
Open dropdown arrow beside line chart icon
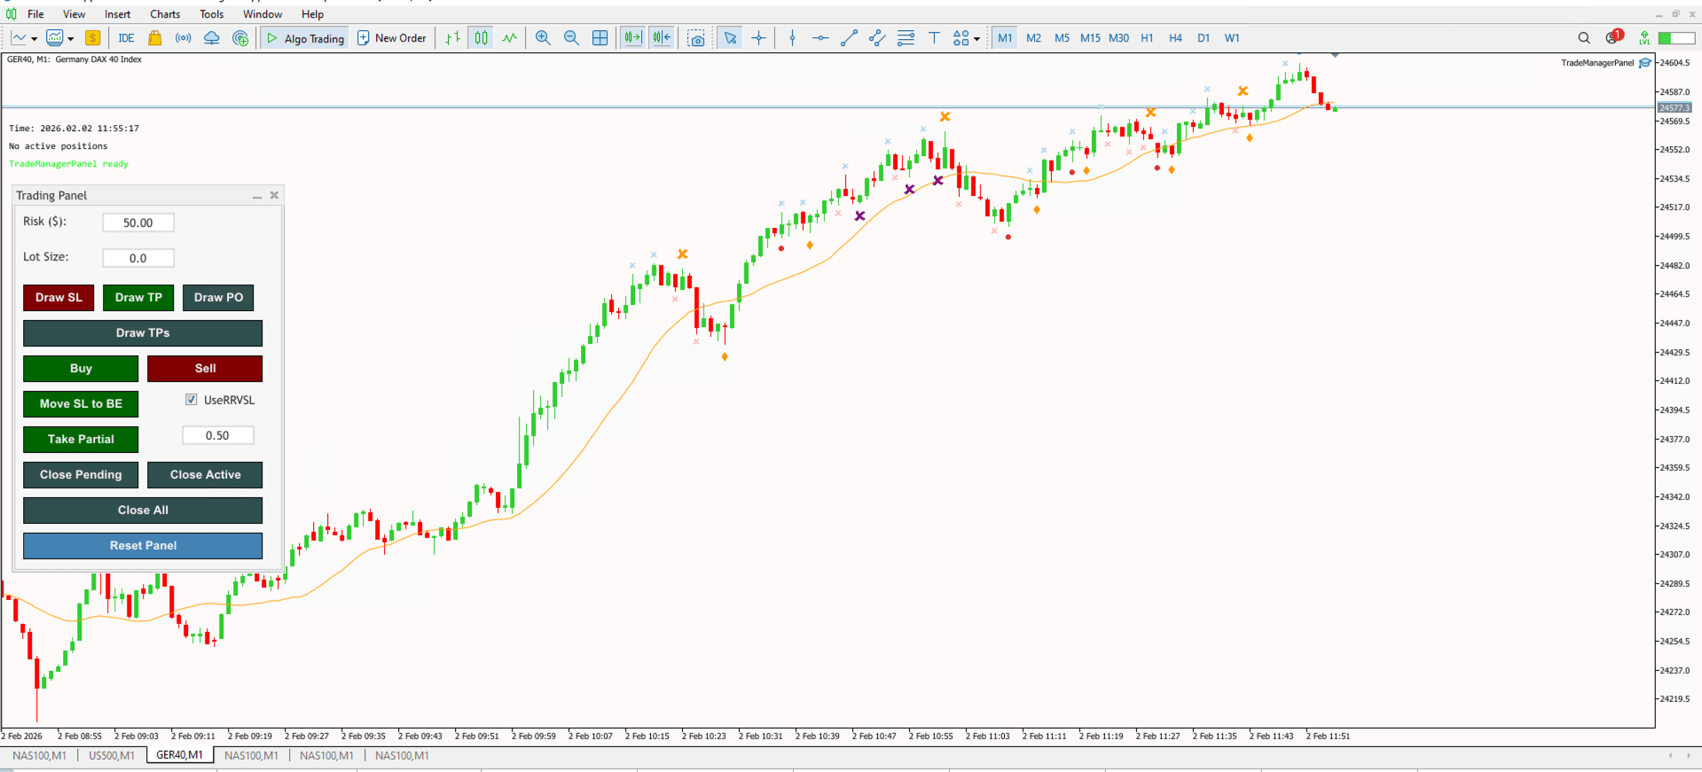click(35, 39)
